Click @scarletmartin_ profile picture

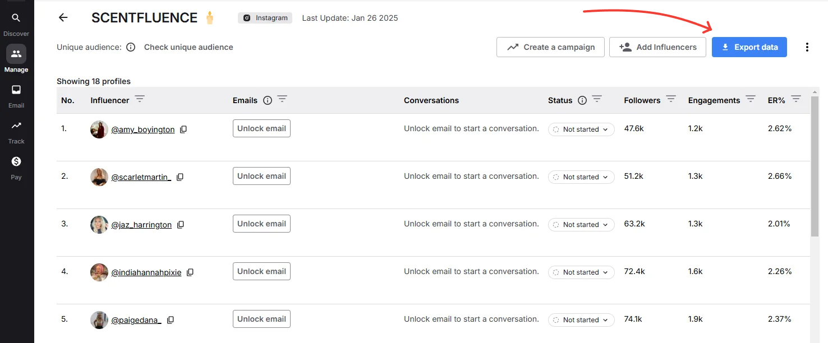click(99, 177)
